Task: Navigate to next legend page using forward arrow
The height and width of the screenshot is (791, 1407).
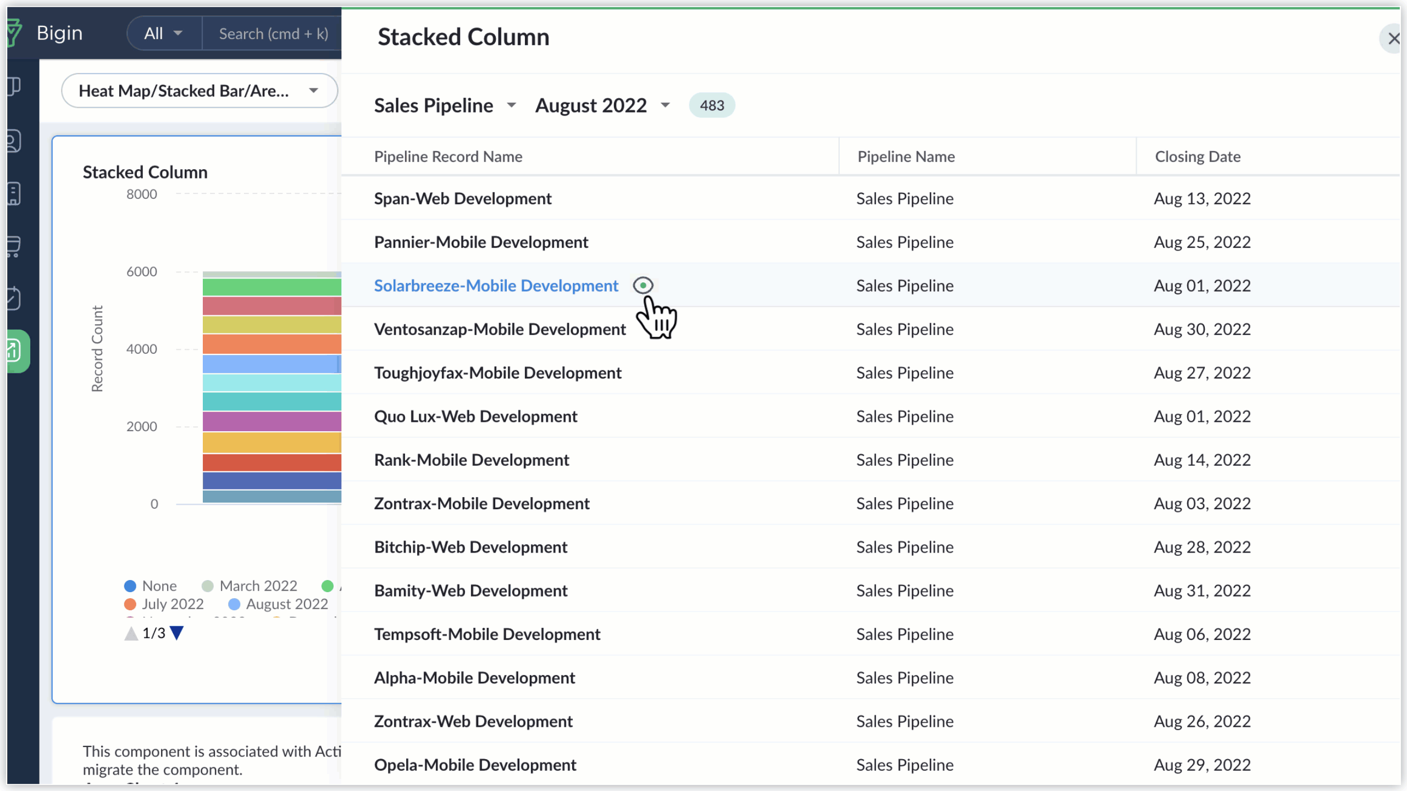Action: (177, 633)
